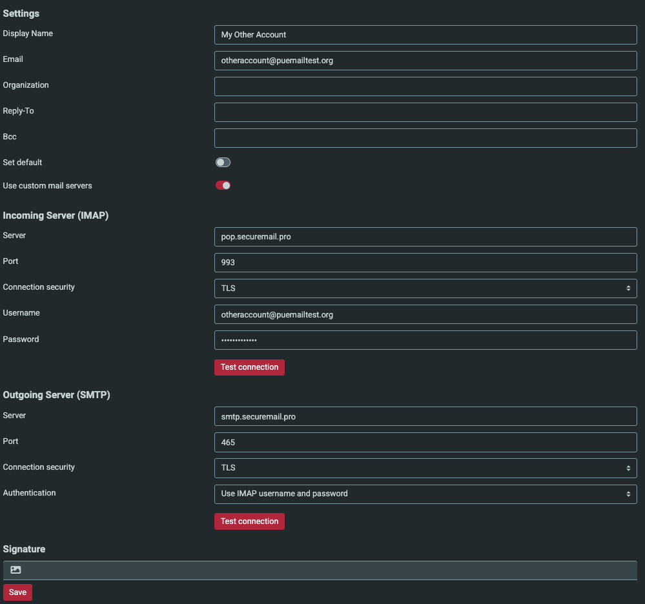This screenshot has height=604, width=645.
Task: Enable the Set default toggle
Action: tap(223, 163)
